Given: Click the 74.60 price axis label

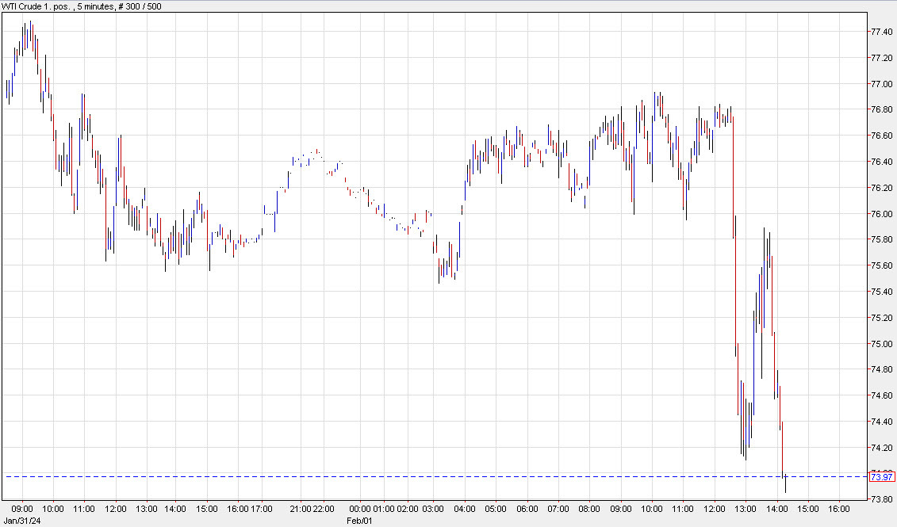Looking at the screenshot, I should click(882, 395).
